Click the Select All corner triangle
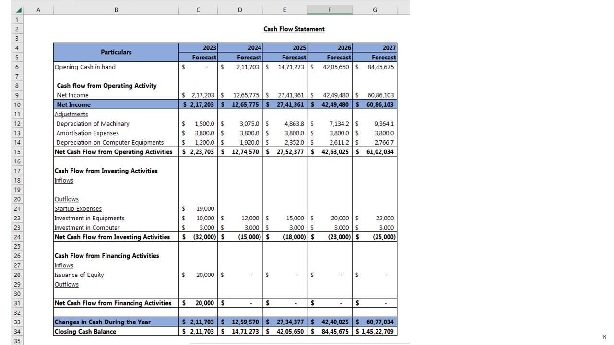 (x=18, y=10)
